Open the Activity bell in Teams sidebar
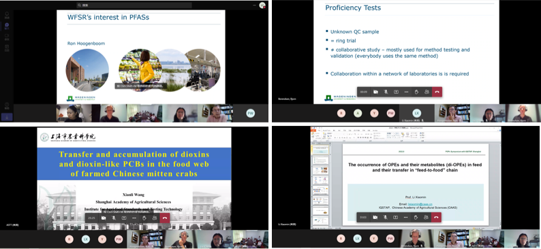541x249 pixels. coord(7,14)
